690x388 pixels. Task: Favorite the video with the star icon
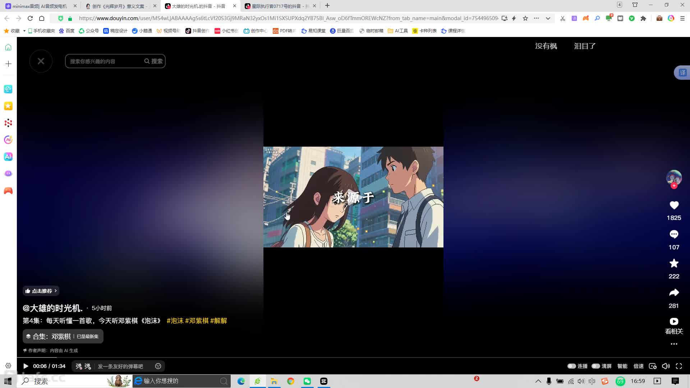tap(674, 263)
